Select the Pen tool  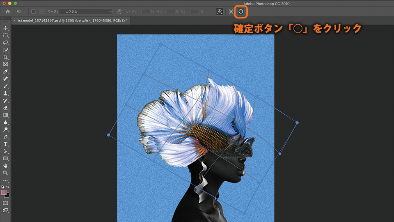(5, 137)
